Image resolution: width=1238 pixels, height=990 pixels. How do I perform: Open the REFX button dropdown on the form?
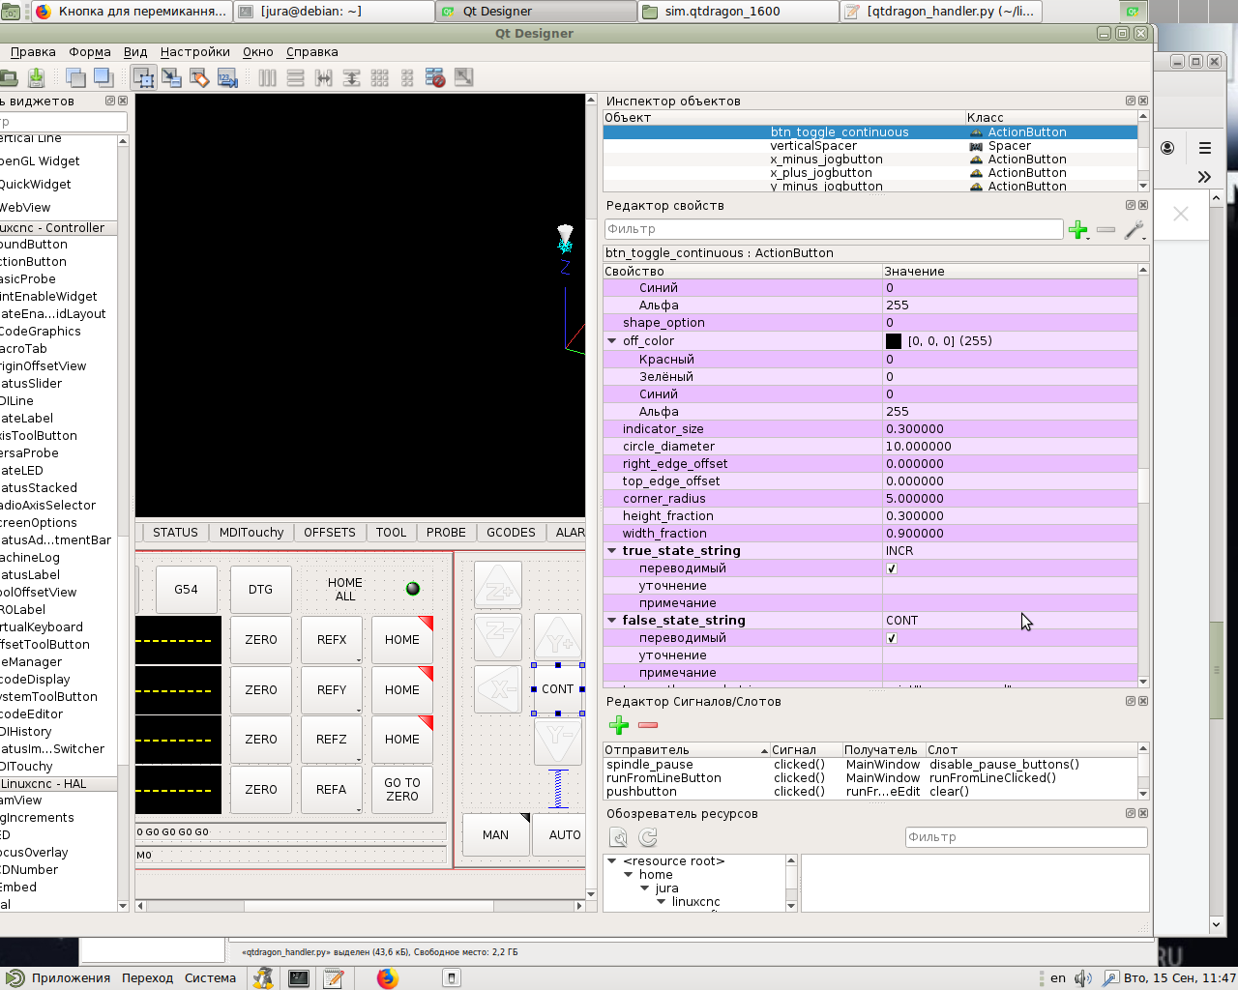(358, 659)
